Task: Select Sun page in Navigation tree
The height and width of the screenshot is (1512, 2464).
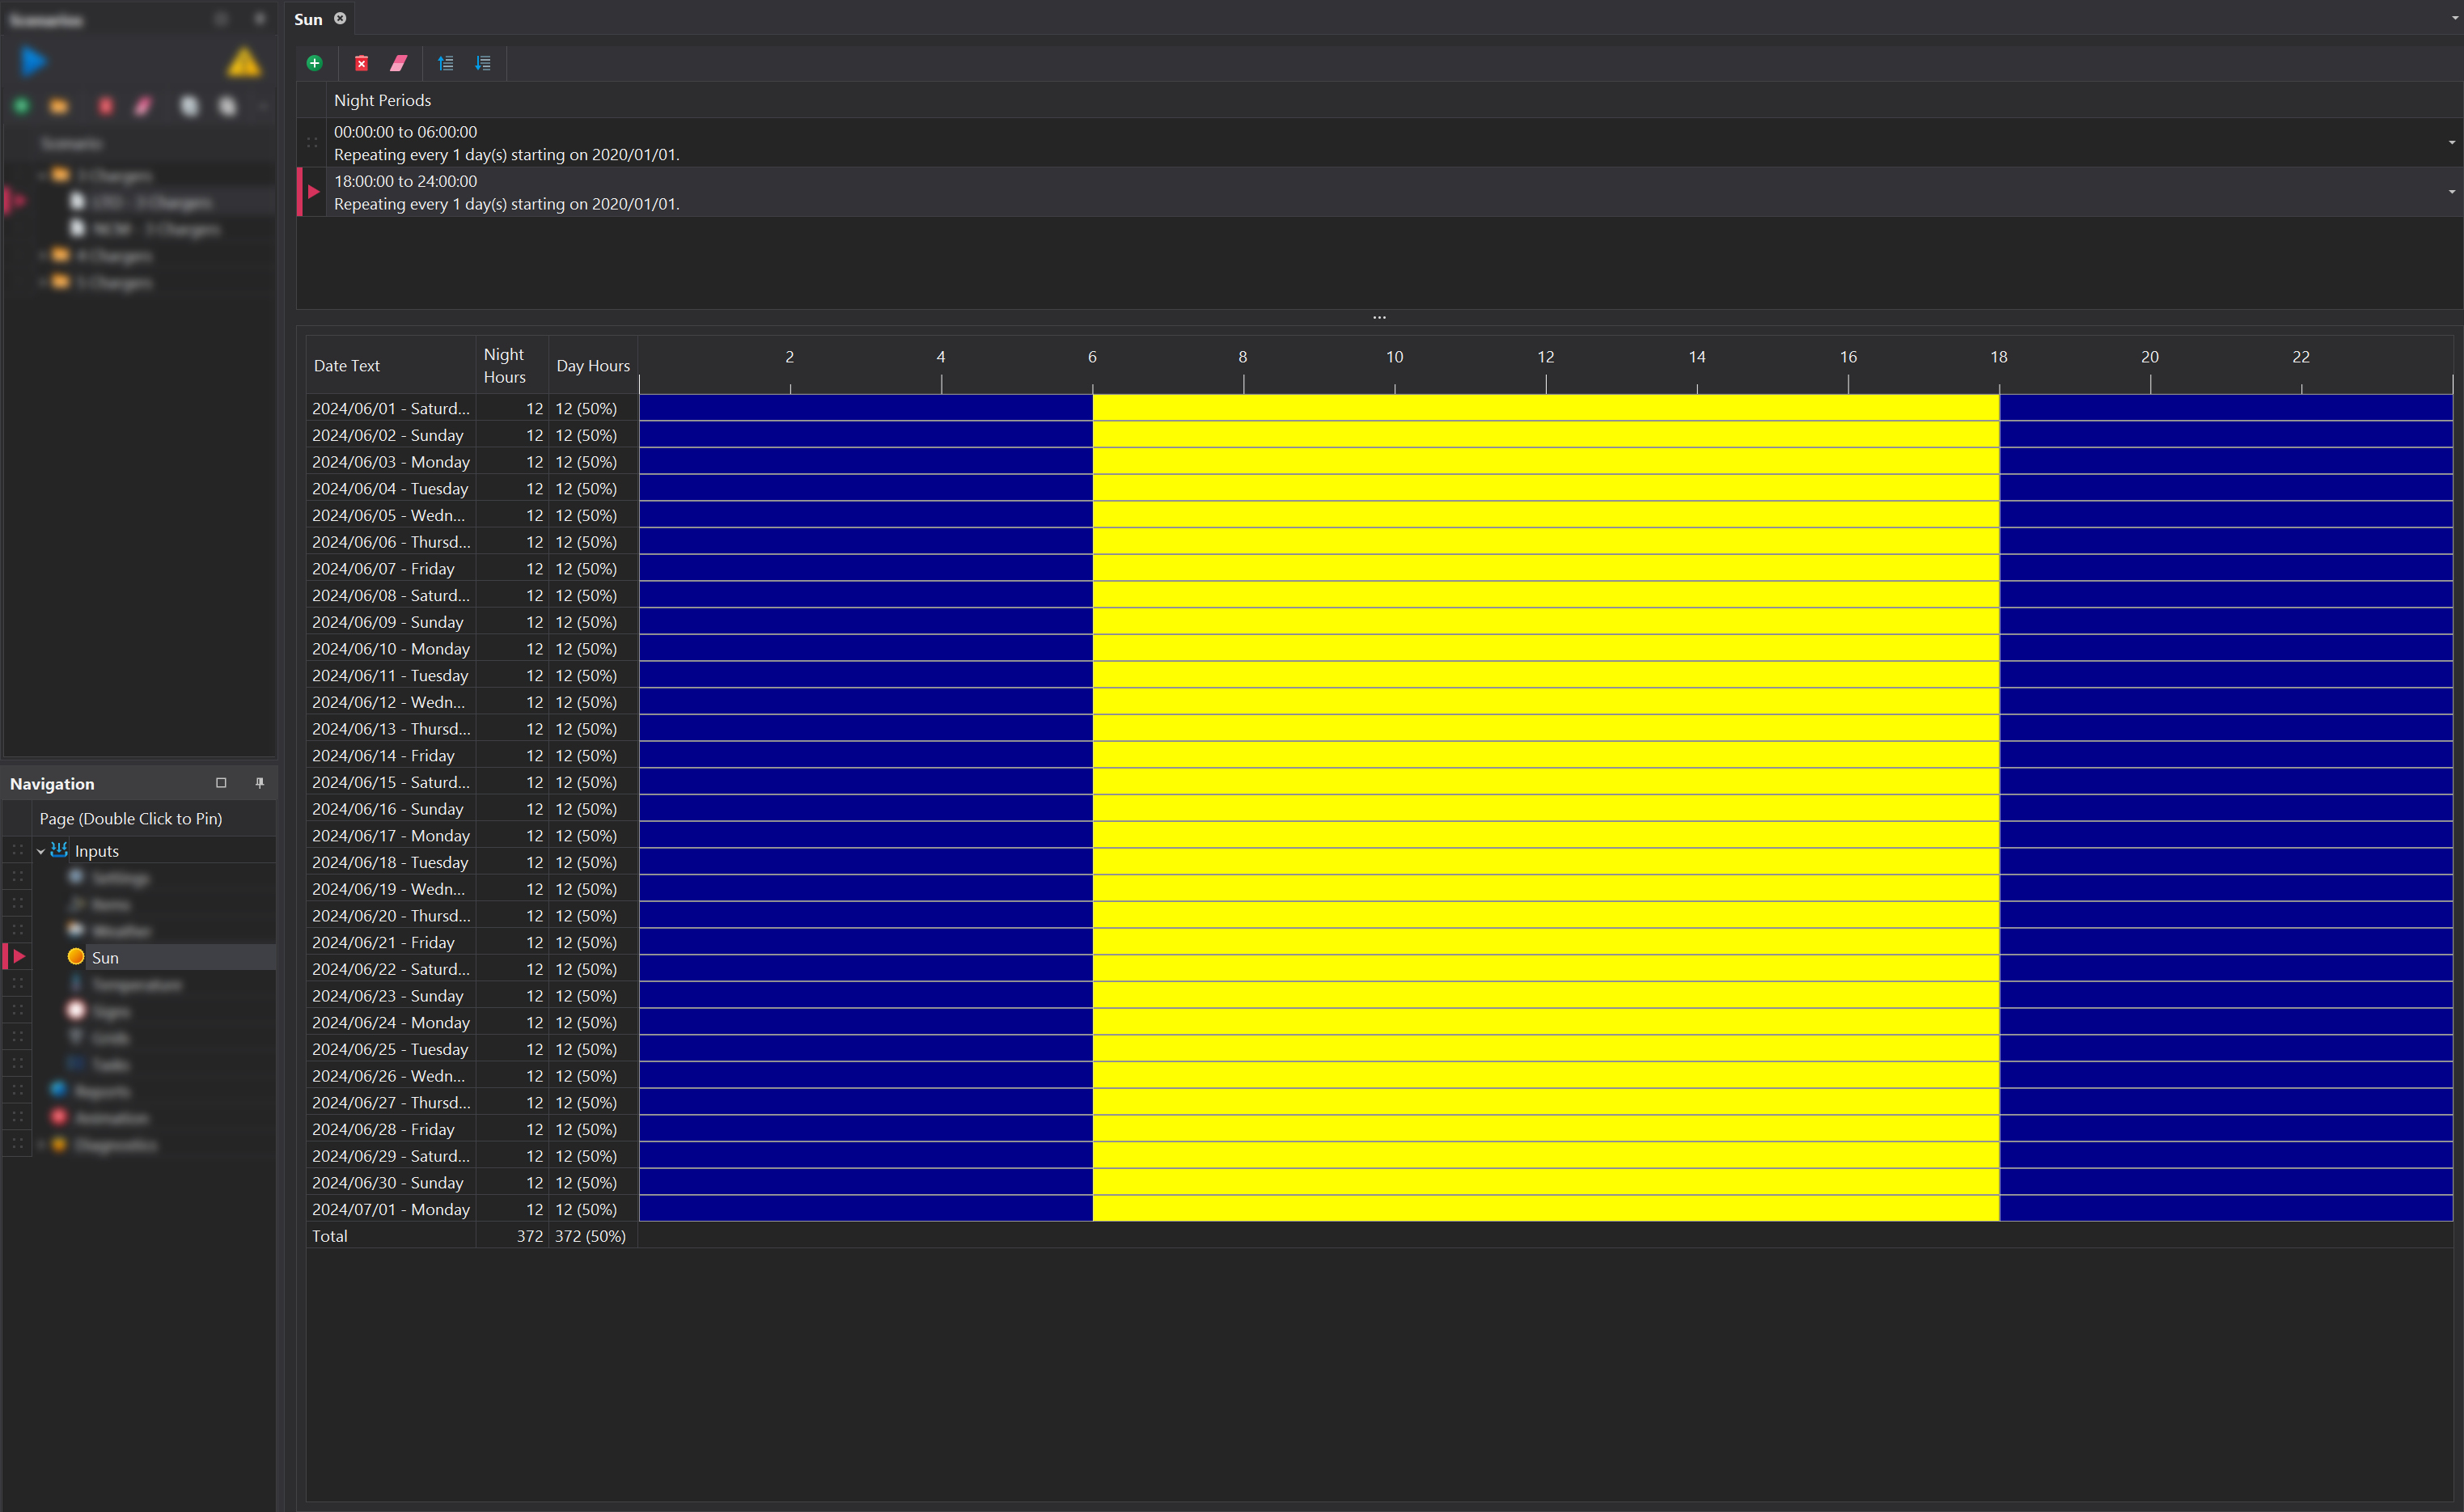Action: point(105,957)
